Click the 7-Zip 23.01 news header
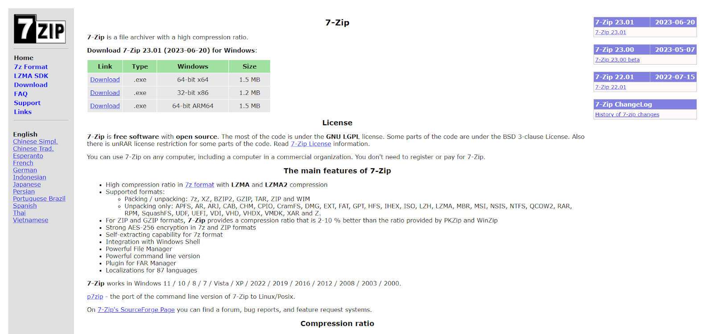Screen dimensions: 713x334 (x=622, y=22)
